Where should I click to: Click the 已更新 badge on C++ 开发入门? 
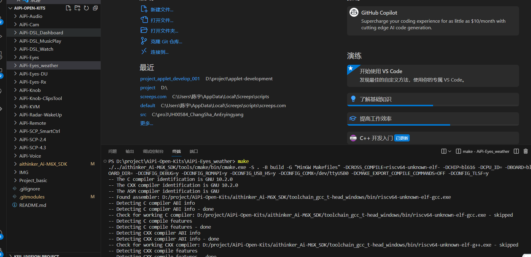(x=402, y=138)
